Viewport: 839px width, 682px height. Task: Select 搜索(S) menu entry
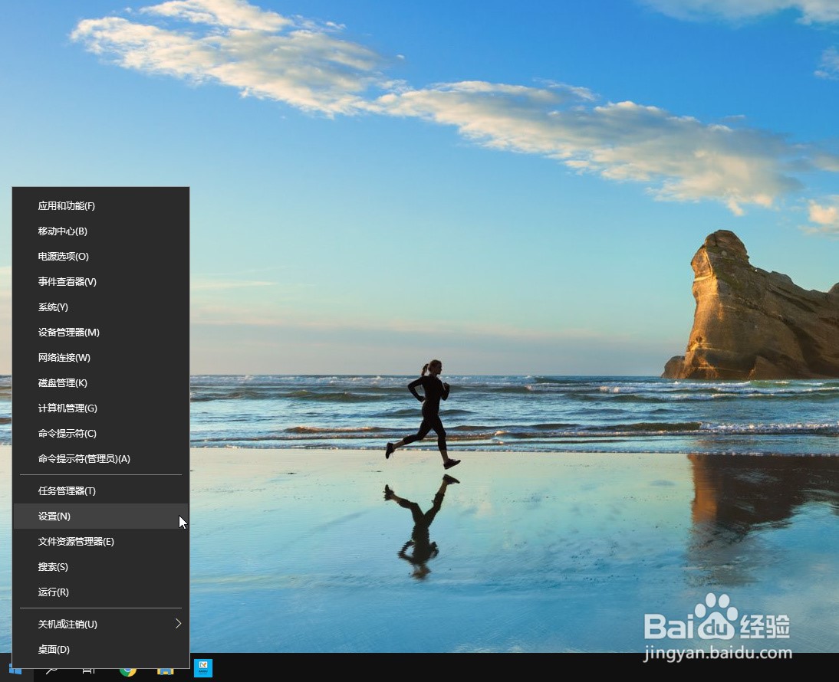pyautogui.click(x=100, y=566)
